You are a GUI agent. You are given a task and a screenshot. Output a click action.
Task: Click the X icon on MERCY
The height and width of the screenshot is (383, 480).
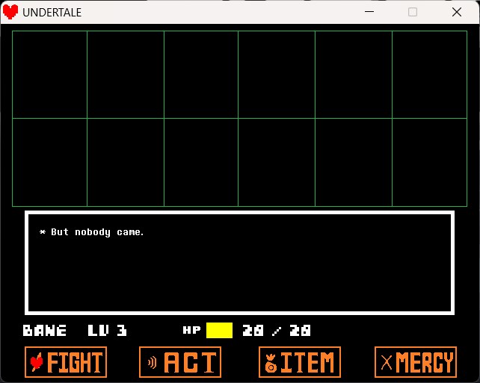pyautogui.click(x=387, y=363)
